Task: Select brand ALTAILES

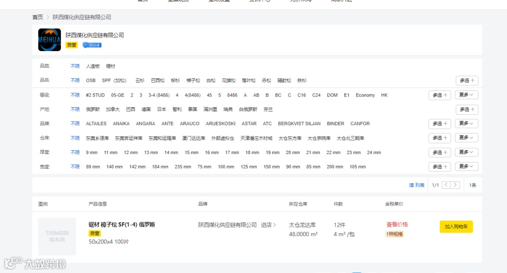Action: pyautogui.click(x=96, y=124)
